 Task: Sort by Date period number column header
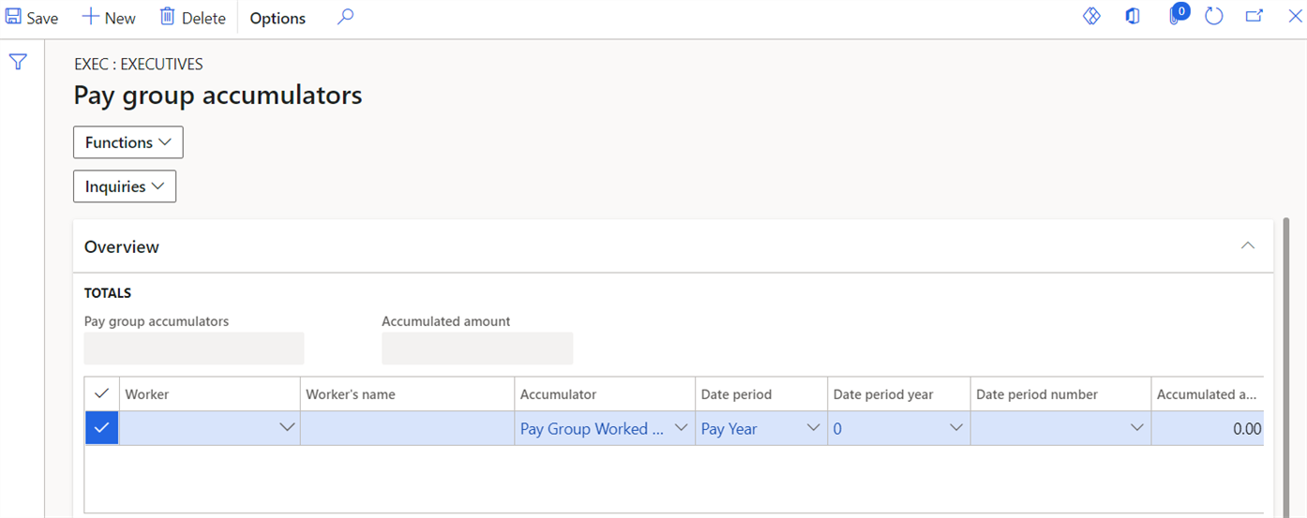click(x=1060, y=394)
